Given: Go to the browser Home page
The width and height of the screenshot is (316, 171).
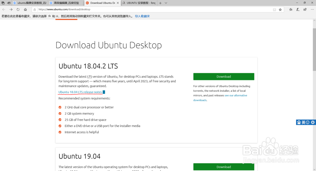Looking at the screenshot, I should pyautogui.click(x=25, y=9).
